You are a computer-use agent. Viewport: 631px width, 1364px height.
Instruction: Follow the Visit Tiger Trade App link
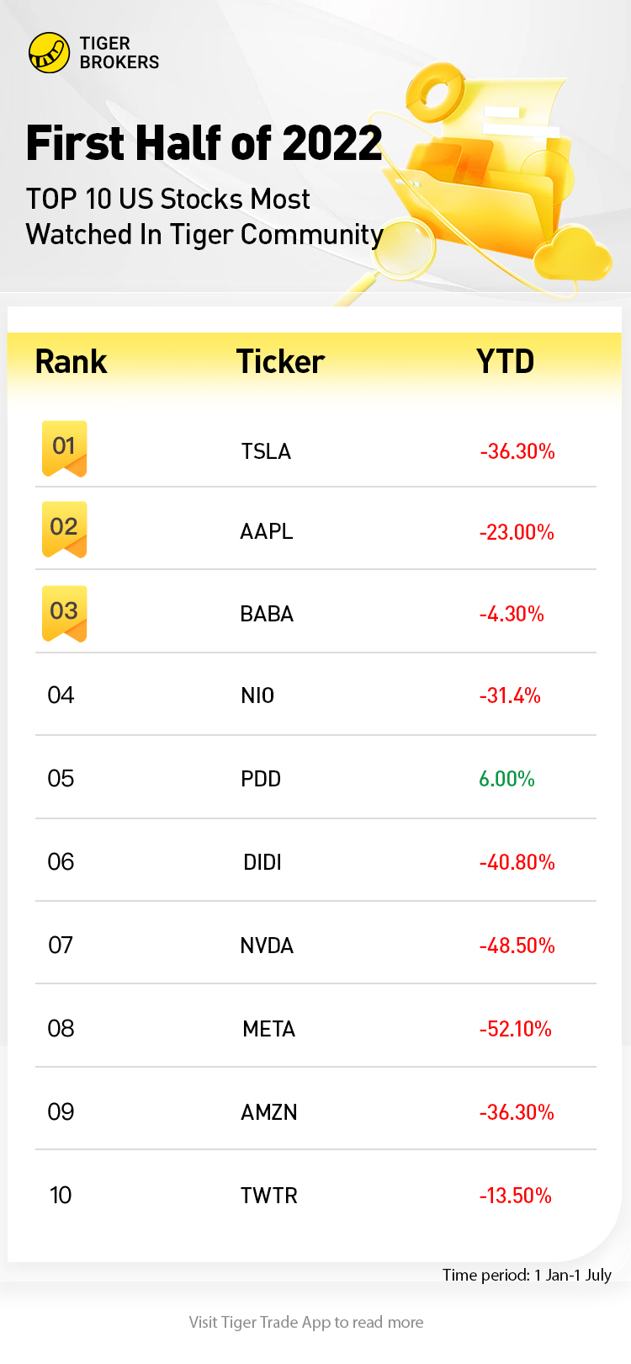(306, 1323)
